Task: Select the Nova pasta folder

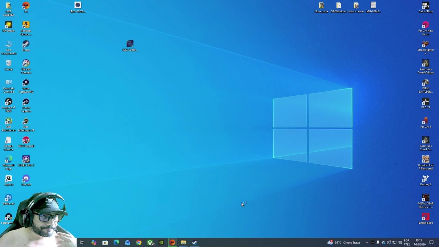Action: pyautogui.click(x=321, y=8)
